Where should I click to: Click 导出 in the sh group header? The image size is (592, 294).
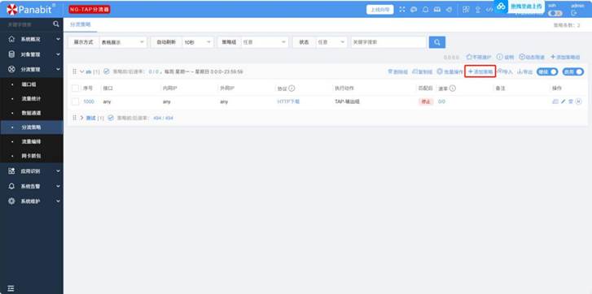(524, 71)
